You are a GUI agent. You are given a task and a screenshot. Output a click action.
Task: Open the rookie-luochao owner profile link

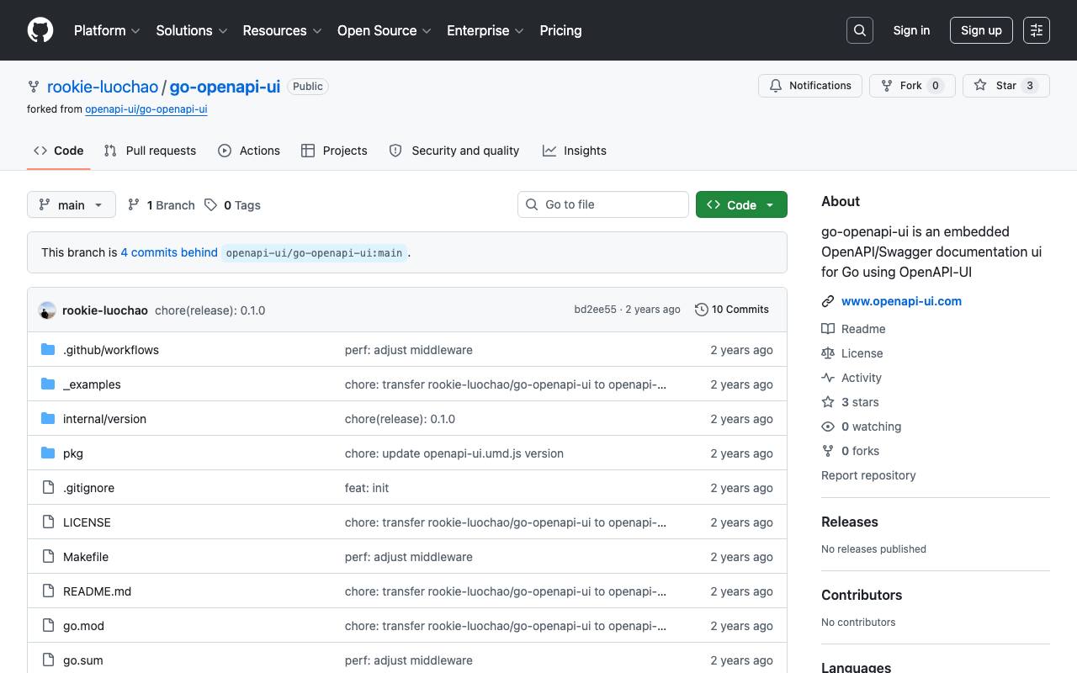coord(103,87)
